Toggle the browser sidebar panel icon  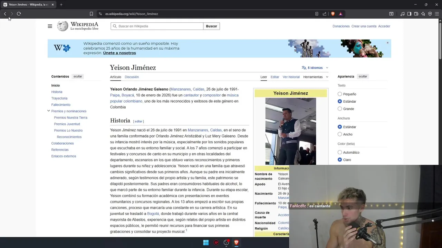[409, 14]
